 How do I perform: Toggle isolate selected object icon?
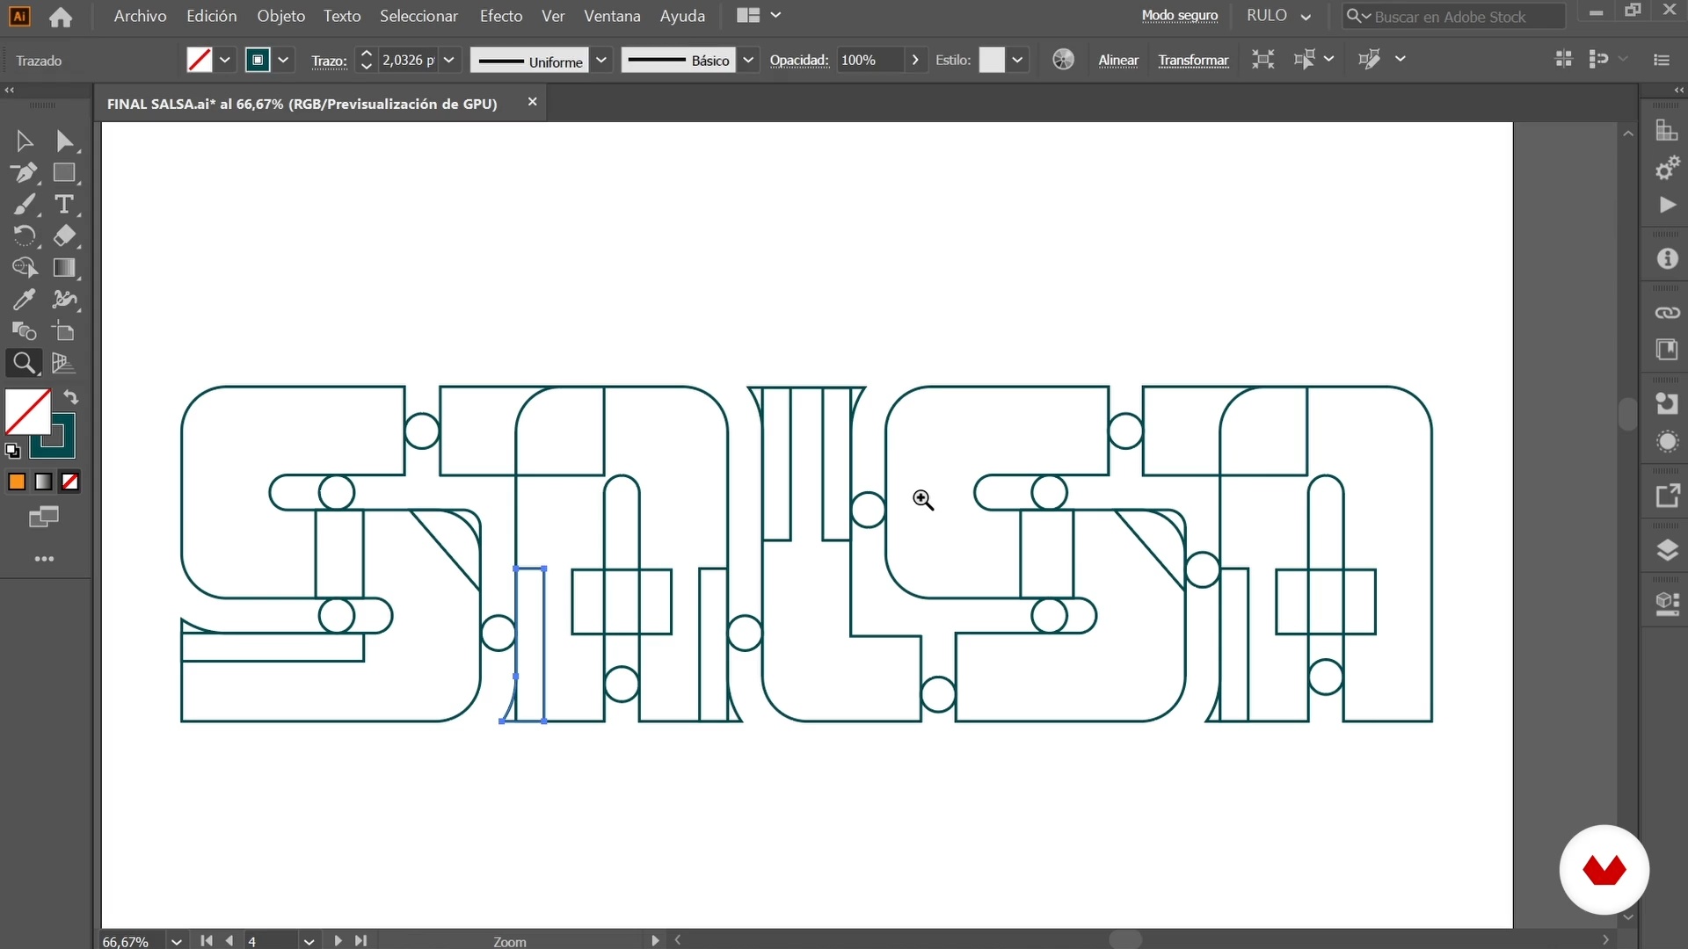pos(1263,60)
